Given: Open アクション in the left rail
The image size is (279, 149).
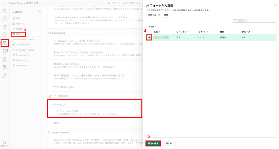Looking at the screenshot, I should coord(5,18).
